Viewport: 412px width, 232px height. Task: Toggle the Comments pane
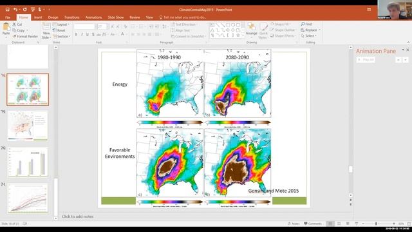coord(313,224)
